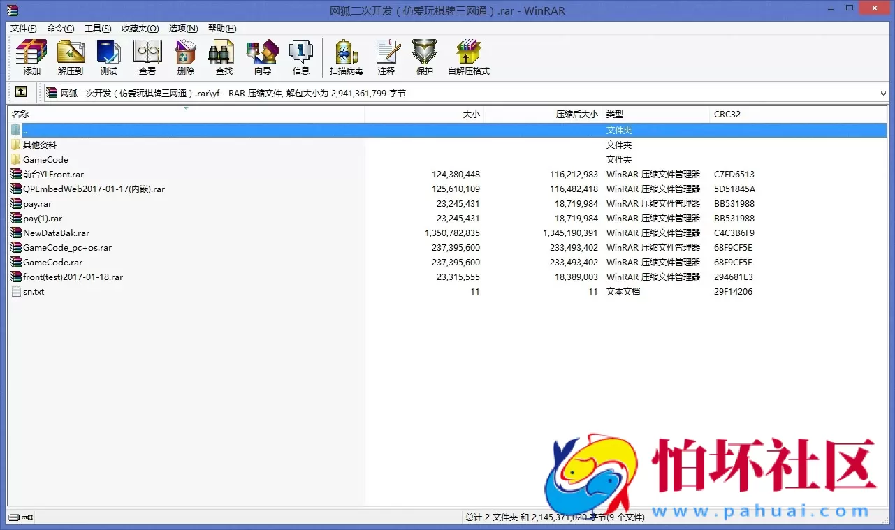
Task: Select the sn.txt file
Action: 34,291
